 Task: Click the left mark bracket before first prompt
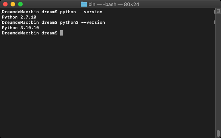click(1, 12)
